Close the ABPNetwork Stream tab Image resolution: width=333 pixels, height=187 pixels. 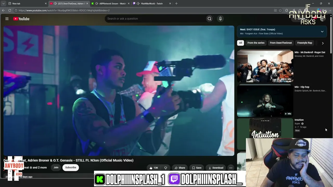129,4
